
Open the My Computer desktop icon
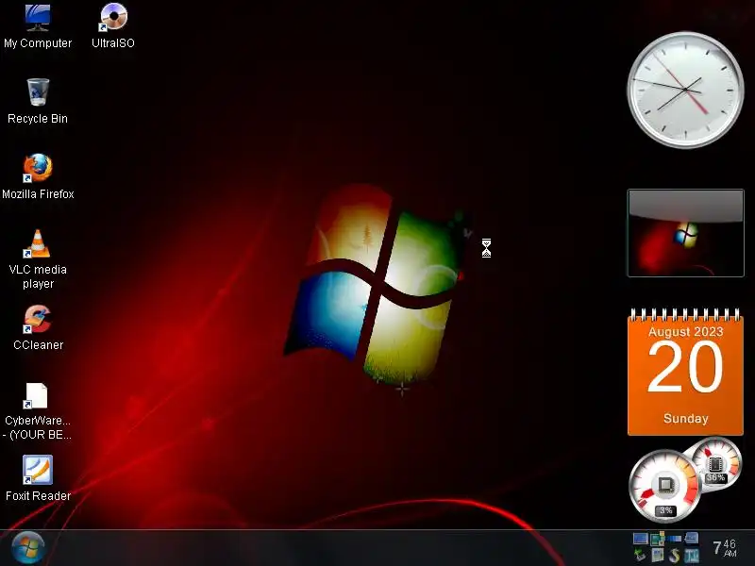pyautogui.click(x=38, y=17)
